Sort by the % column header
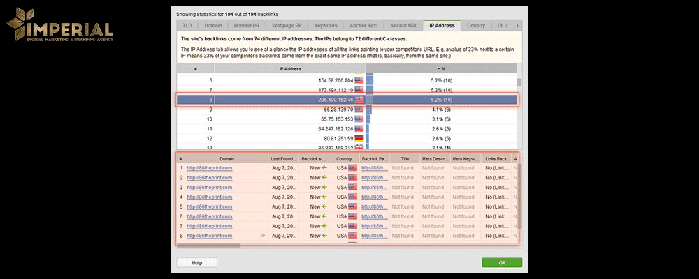Image resolution: width=699 pixels, height=279 pixels. click(441, 69)
